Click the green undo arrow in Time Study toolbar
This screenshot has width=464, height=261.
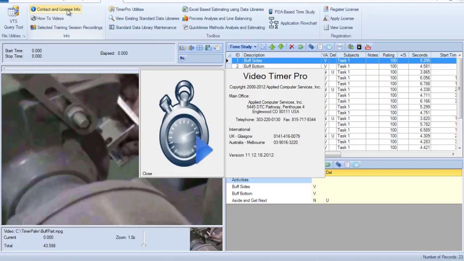point(301,47)
